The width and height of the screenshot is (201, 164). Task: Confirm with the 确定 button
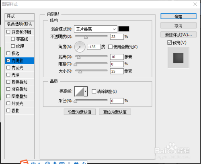click(x=178, y=16)
